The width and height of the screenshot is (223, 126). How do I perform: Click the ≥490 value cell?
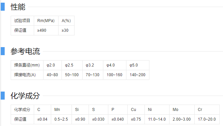point(46,30)
